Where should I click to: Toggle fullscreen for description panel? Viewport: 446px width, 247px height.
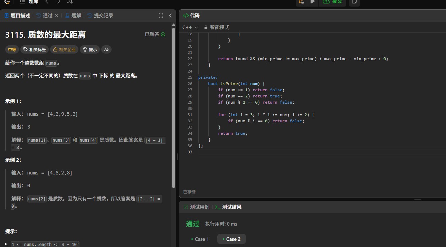pos(161,16)
